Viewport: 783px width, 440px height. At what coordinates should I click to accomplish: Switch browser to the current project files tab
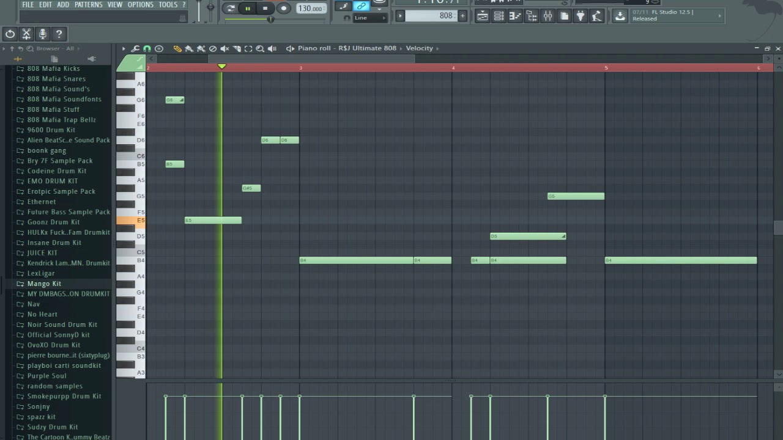point(54,59)
